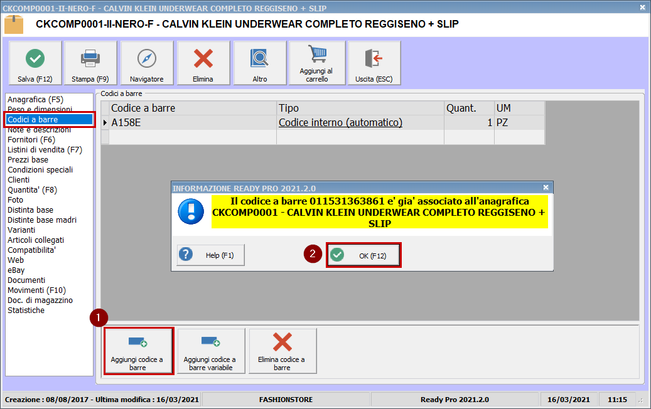Click the Tipo column header

click(x=360, y=108)
